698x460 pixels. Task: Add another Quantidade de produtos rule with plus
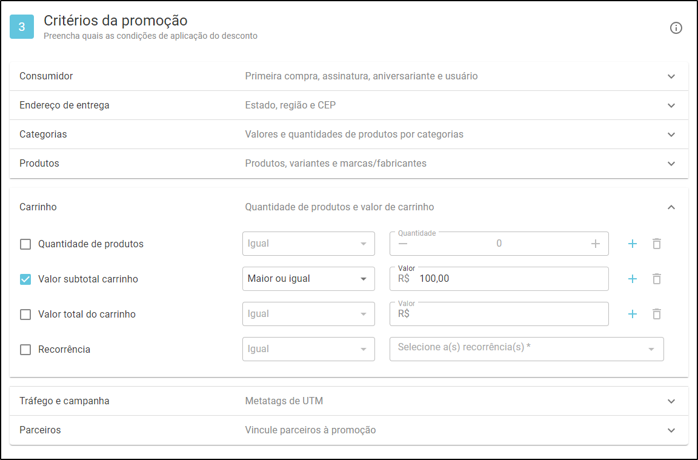pos(632,244)
